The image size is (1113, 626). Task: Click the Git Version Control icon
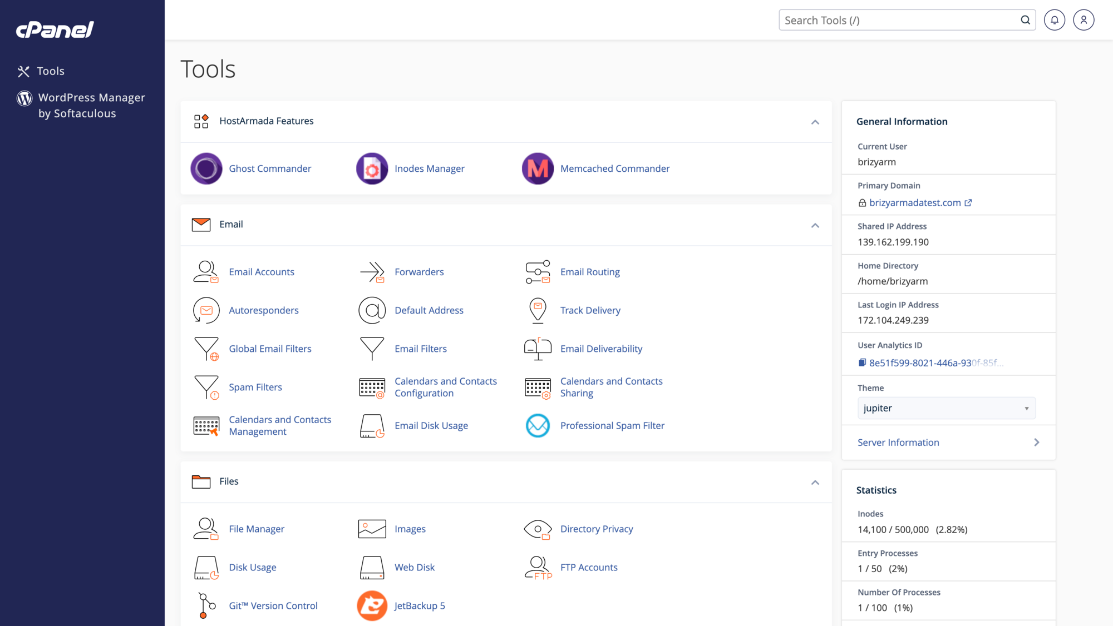point(206,605)
